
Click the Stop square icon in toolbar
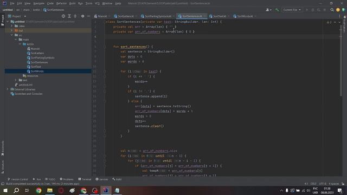pyautogui.click(x=324, y=10)
